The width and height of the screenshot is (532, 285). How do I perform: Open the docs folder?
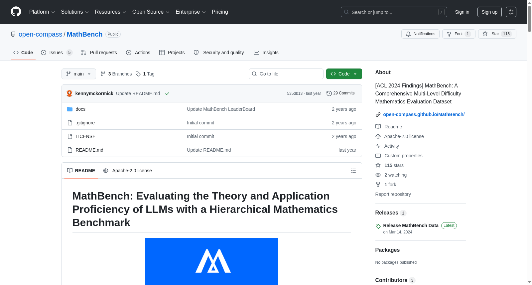click(80, 109)
